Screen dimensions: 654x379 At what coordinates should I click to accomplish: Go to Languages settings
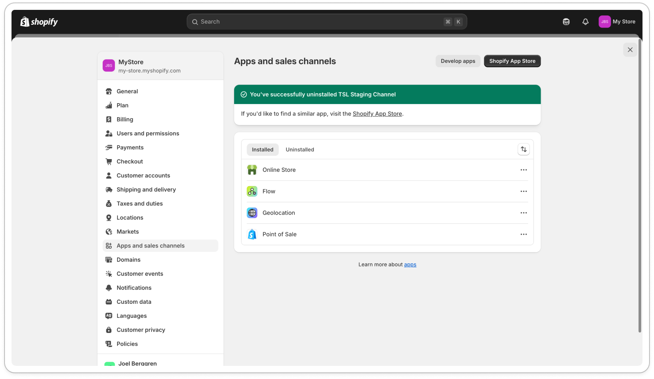tap(160, 316)
